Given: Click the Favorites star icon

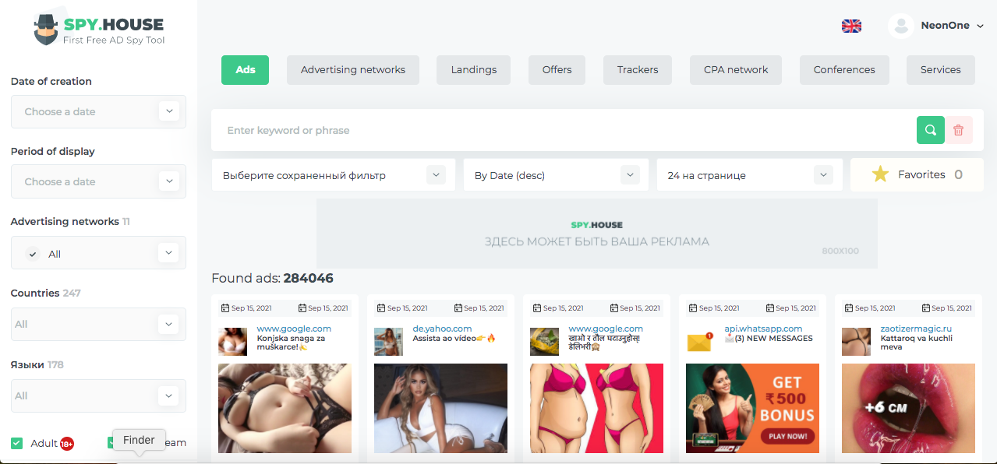Looking at the screenshot, I should click(880, 174).
